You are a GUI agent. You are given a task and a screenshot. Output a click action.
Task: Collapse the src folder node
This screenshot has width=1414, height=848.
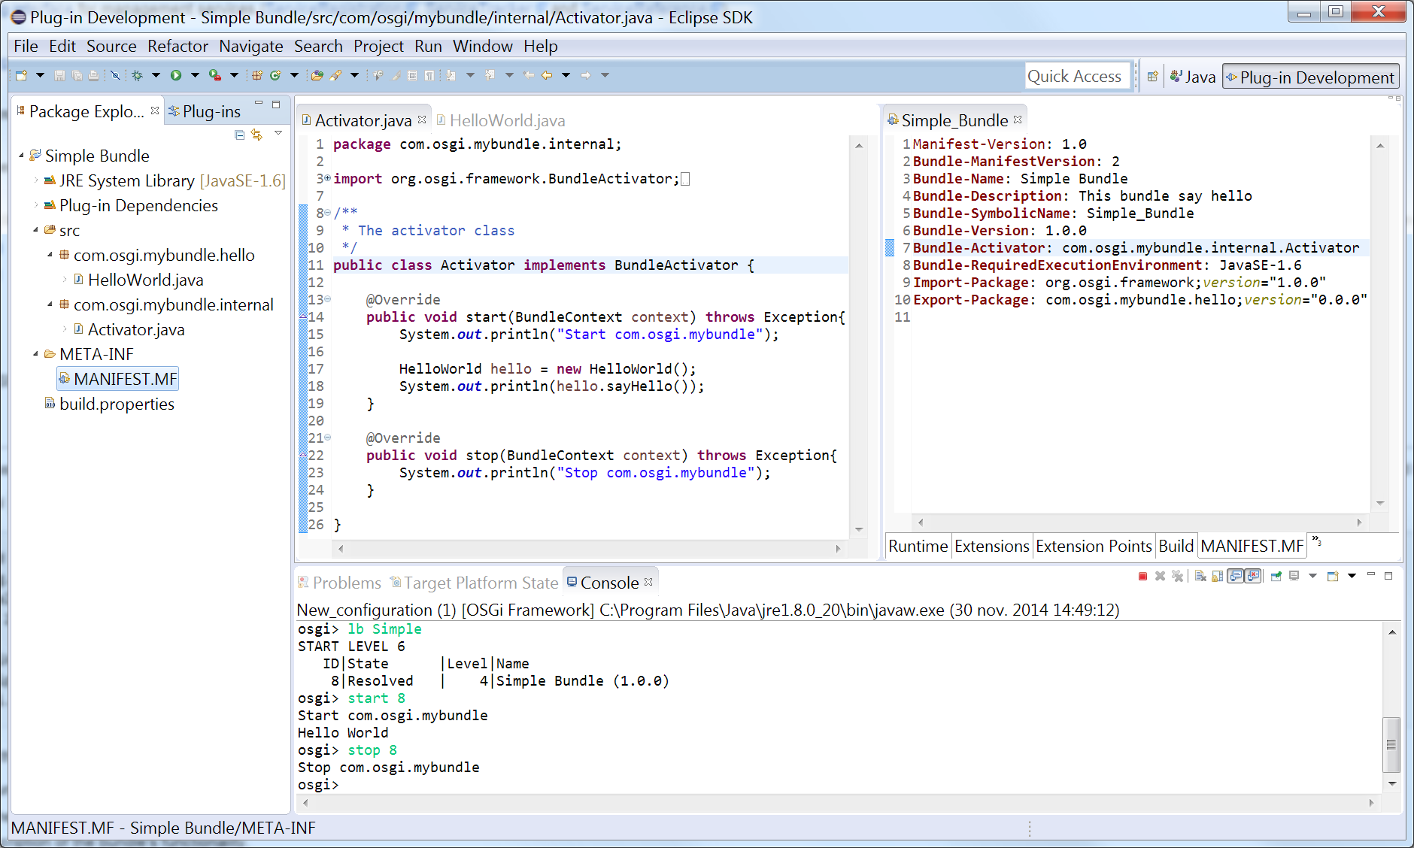click(35, 230)
